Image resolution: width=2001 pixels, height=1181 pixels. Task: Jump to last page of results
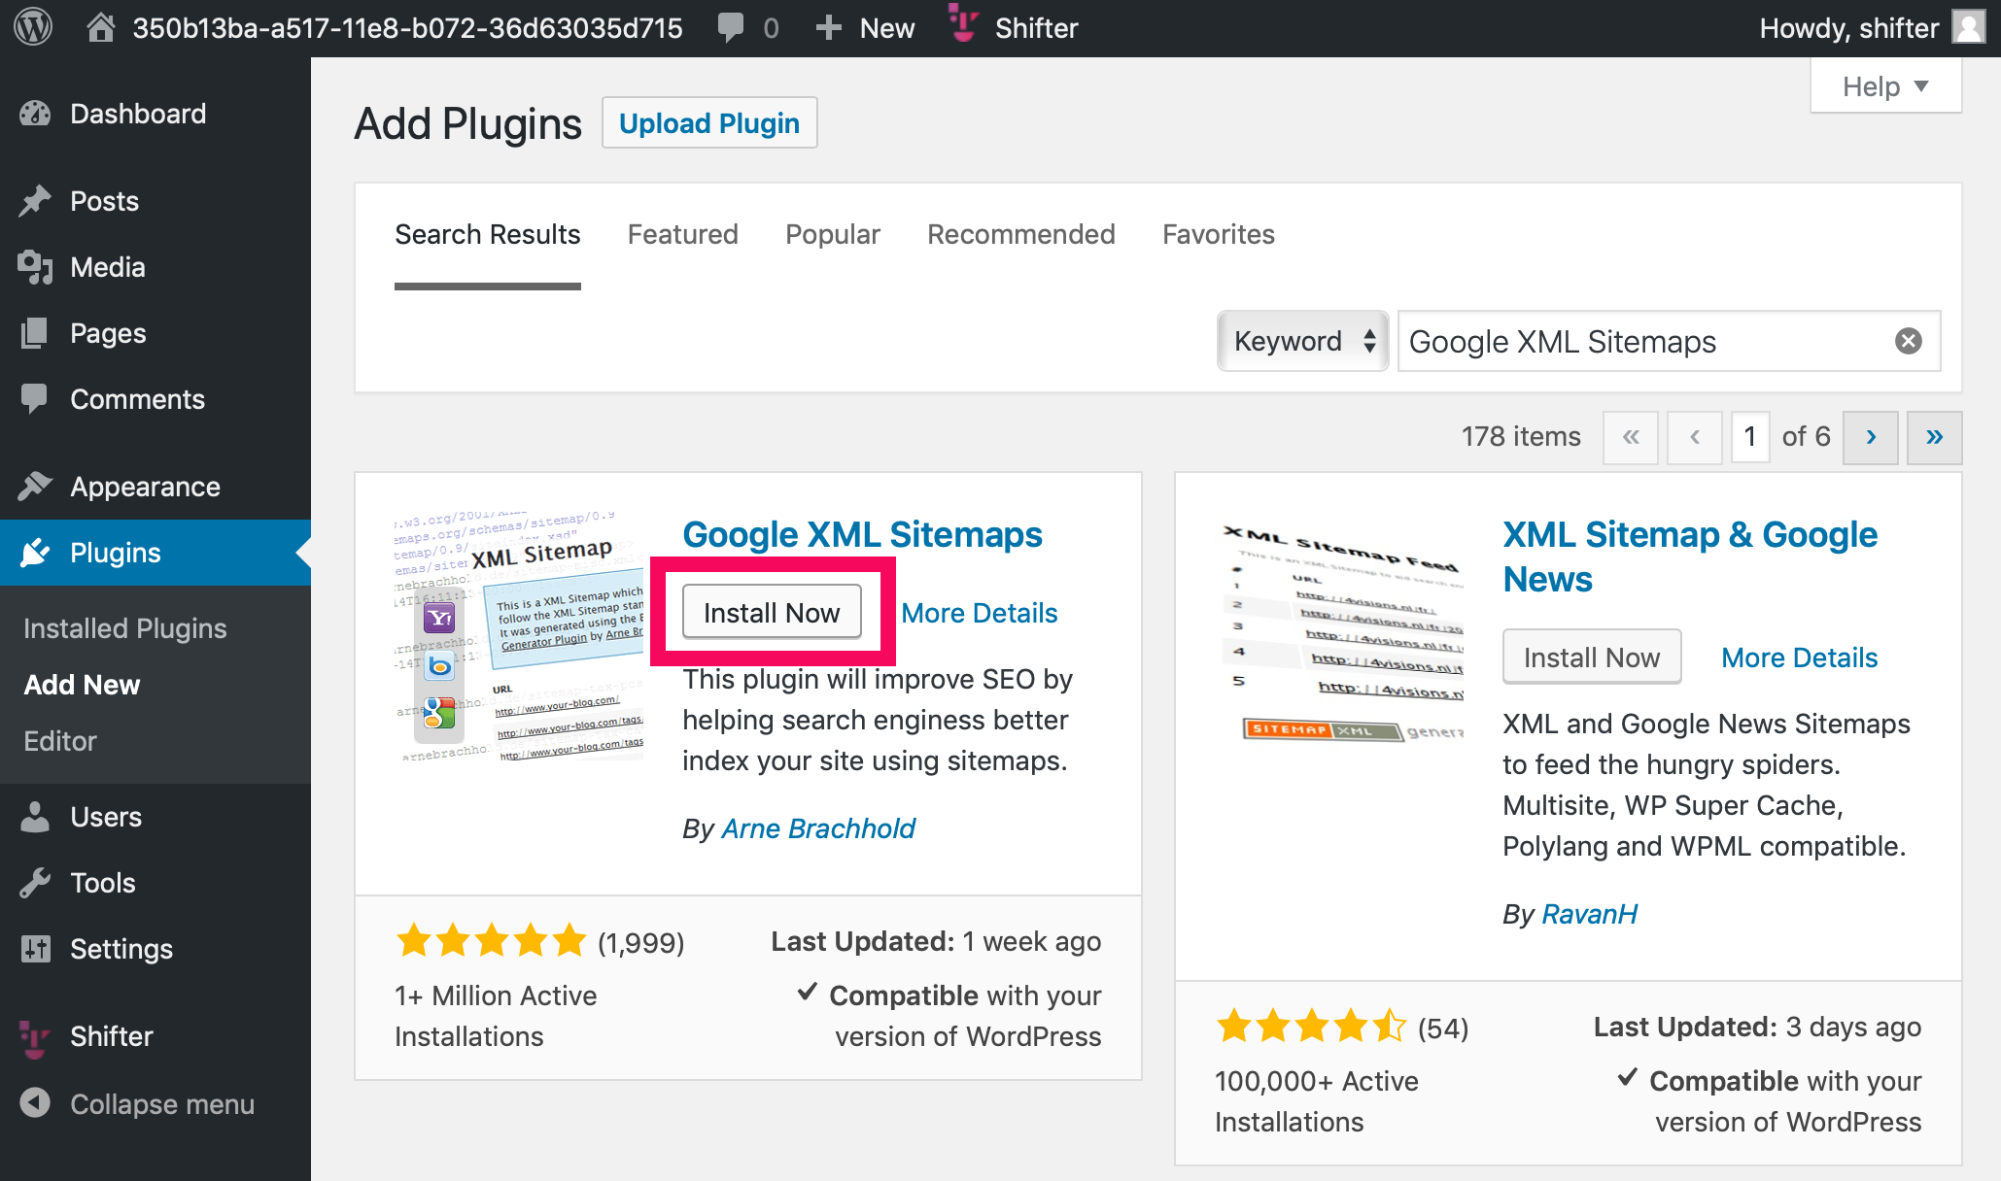(x=1934, y=437)
